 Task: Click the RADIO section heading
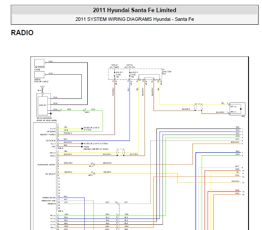click(22, 33)
